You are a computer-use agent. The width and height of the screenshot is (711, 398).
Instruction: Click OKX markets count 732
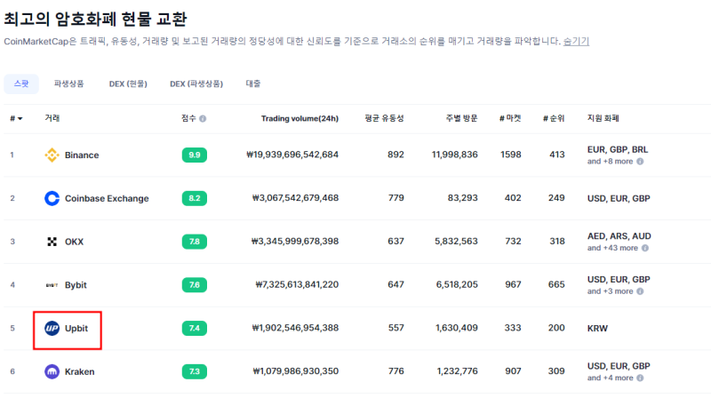click(513, 241)
